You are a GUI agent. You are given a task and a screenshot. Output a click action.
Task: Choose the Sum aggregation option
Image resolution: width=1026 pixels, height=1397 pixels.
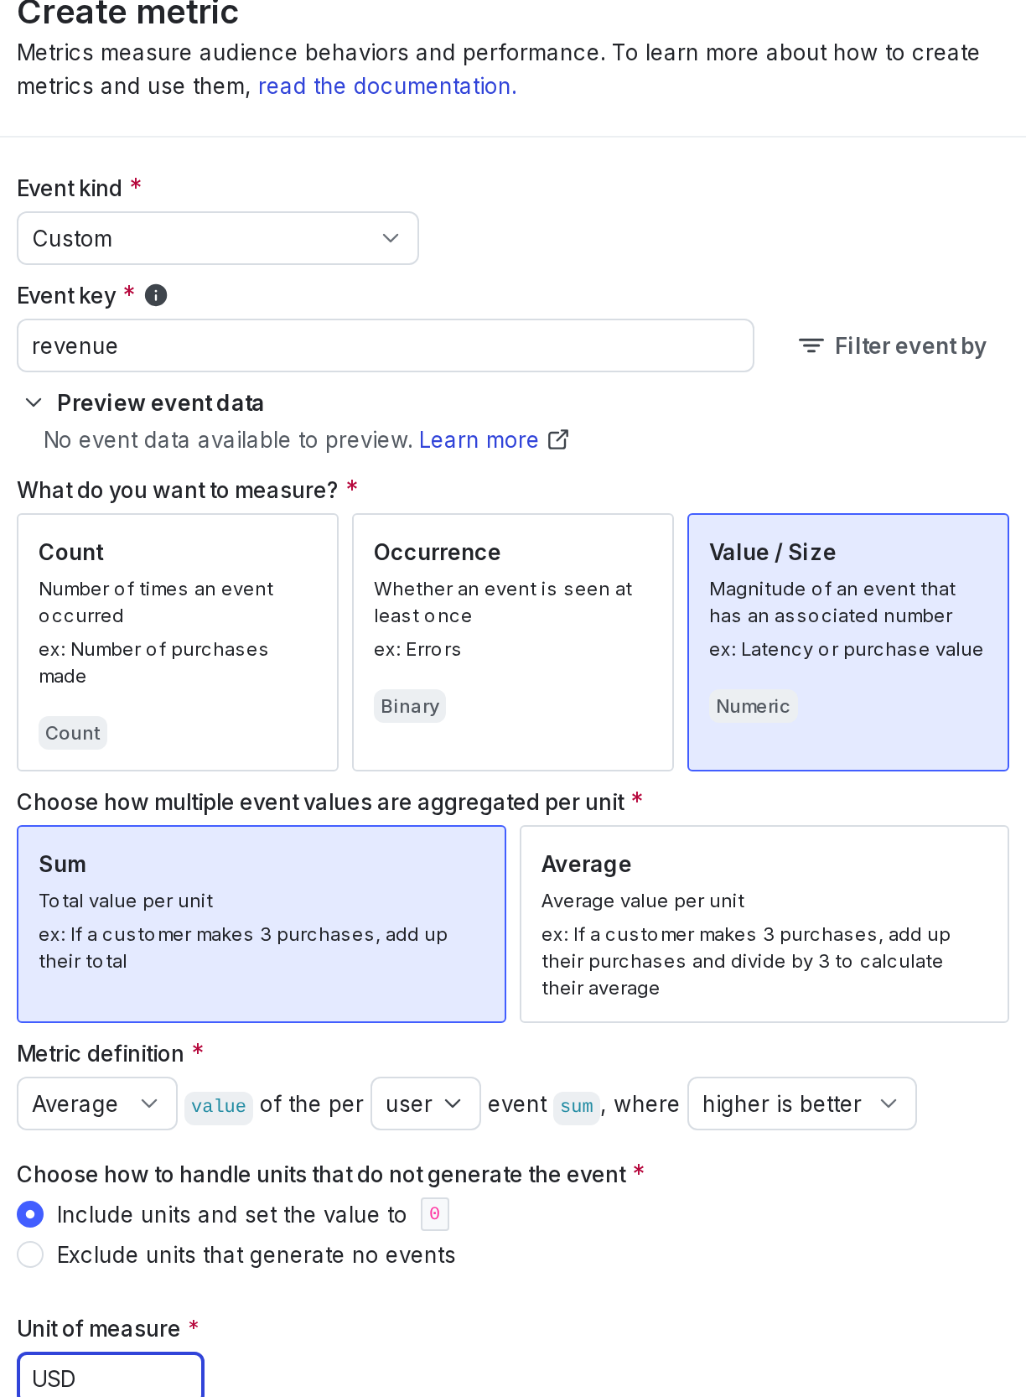pyautogui.click(x=262, y=923)
